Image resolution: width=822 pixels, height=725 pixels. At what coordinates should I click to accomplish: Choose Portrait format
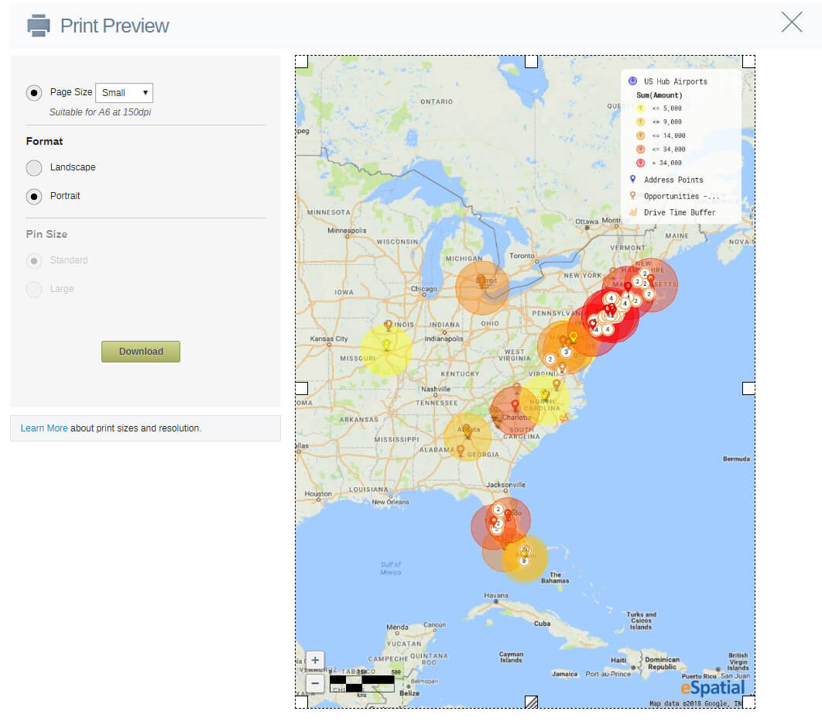click(34, 197)
